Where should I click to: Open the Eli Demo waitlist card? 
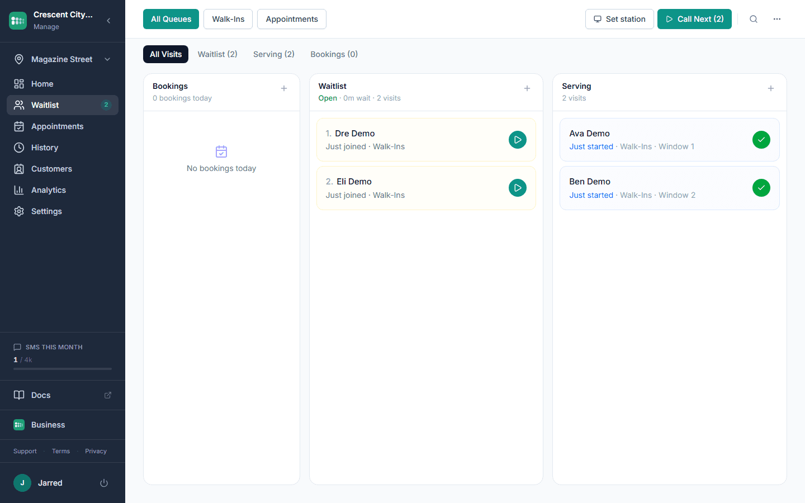pos(426,188)
